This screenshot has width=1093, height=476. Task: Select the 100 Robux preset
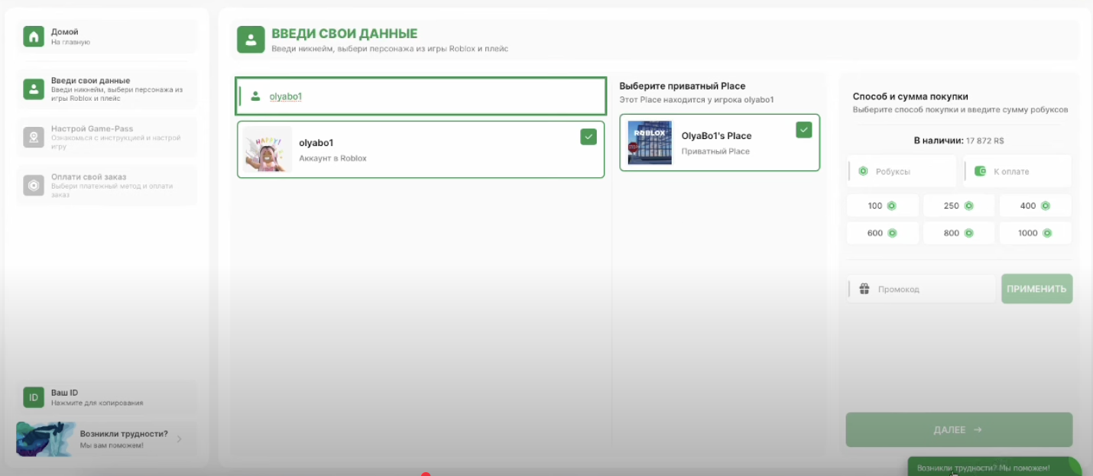point(883,206)
